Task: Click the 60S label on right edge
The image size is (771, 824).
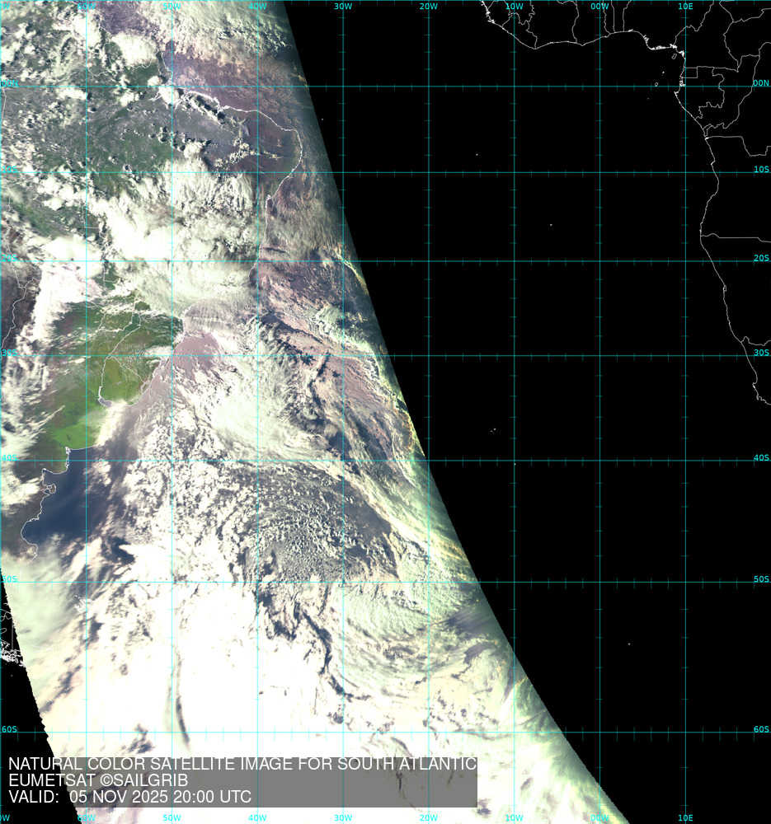Action: click(761, 729)
